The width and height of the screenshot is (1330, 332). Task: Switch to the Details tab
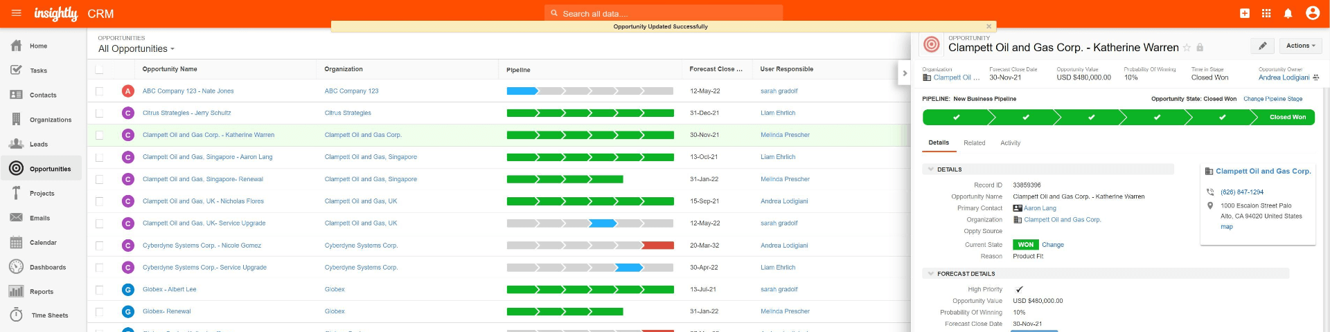939,143
